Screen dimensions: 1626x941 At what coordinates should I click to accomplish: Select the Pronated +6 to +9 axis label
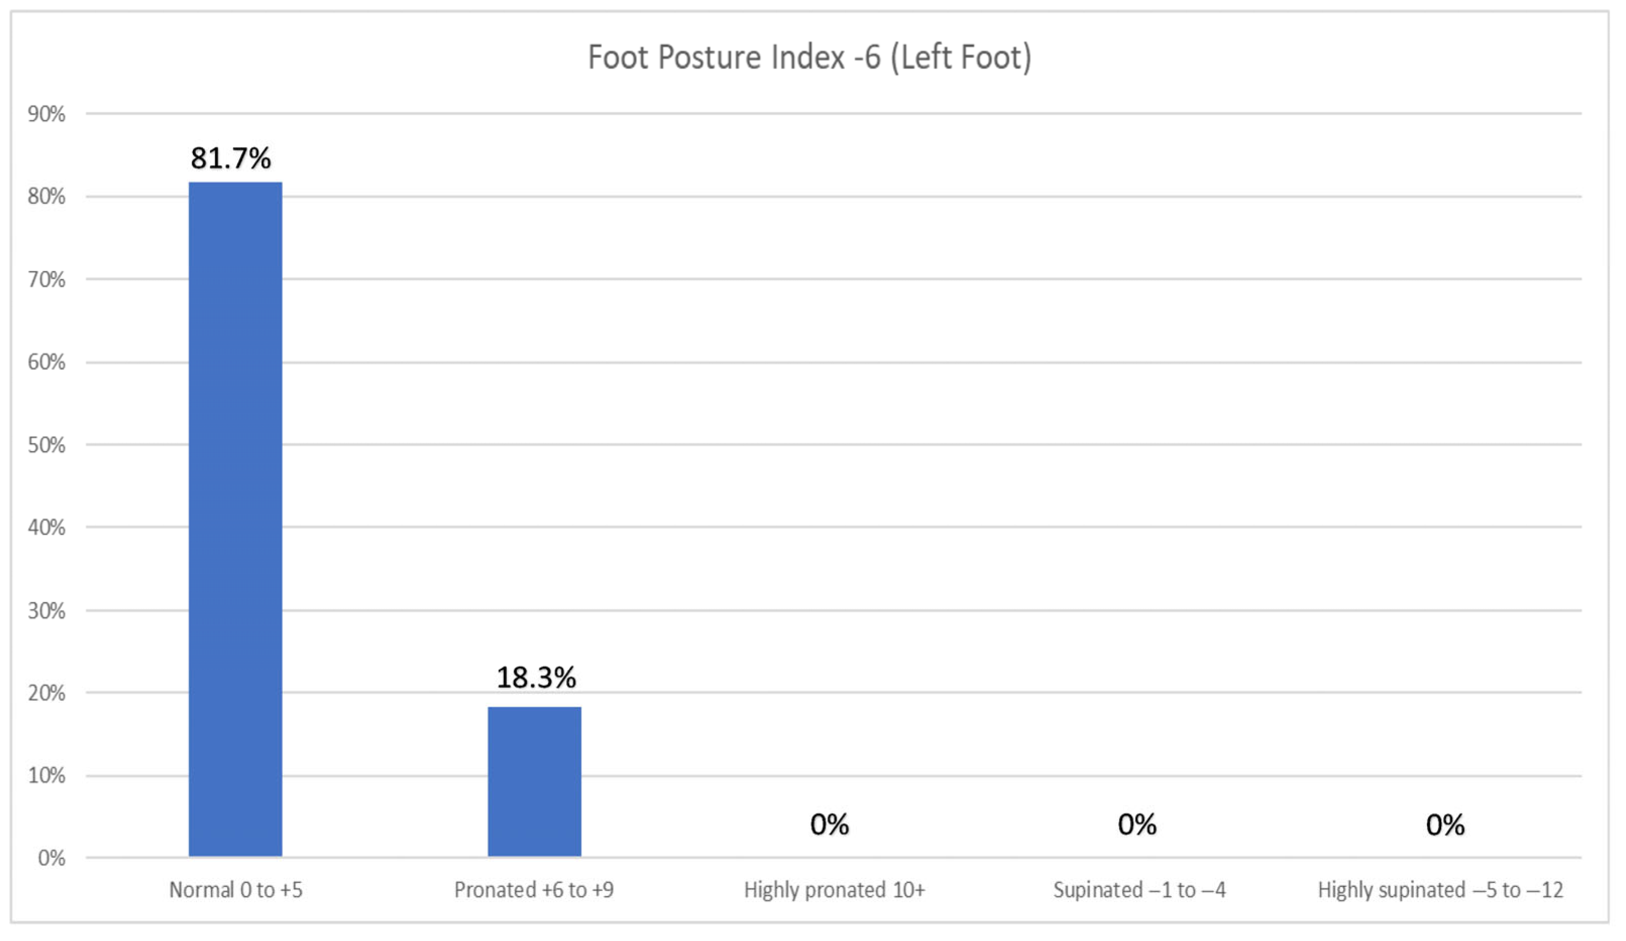tap(534, 890)
